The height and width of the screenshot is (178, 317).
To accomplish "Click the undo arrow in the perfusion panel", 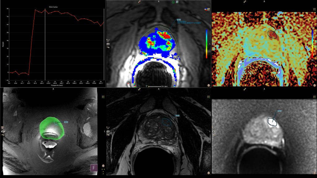I will coord(108,47).
